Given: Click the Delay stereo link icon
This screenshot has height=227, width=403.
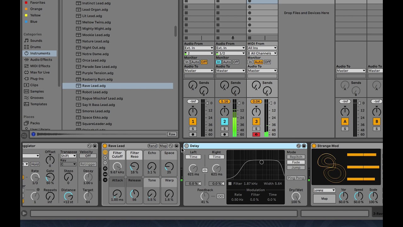Looking at the screenshot, I should [x=205, y=170].
